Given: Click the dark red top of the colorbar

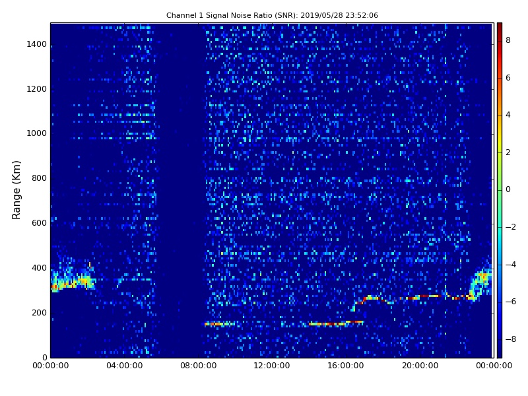Looking at the screenshot, I should pos(500,28).
